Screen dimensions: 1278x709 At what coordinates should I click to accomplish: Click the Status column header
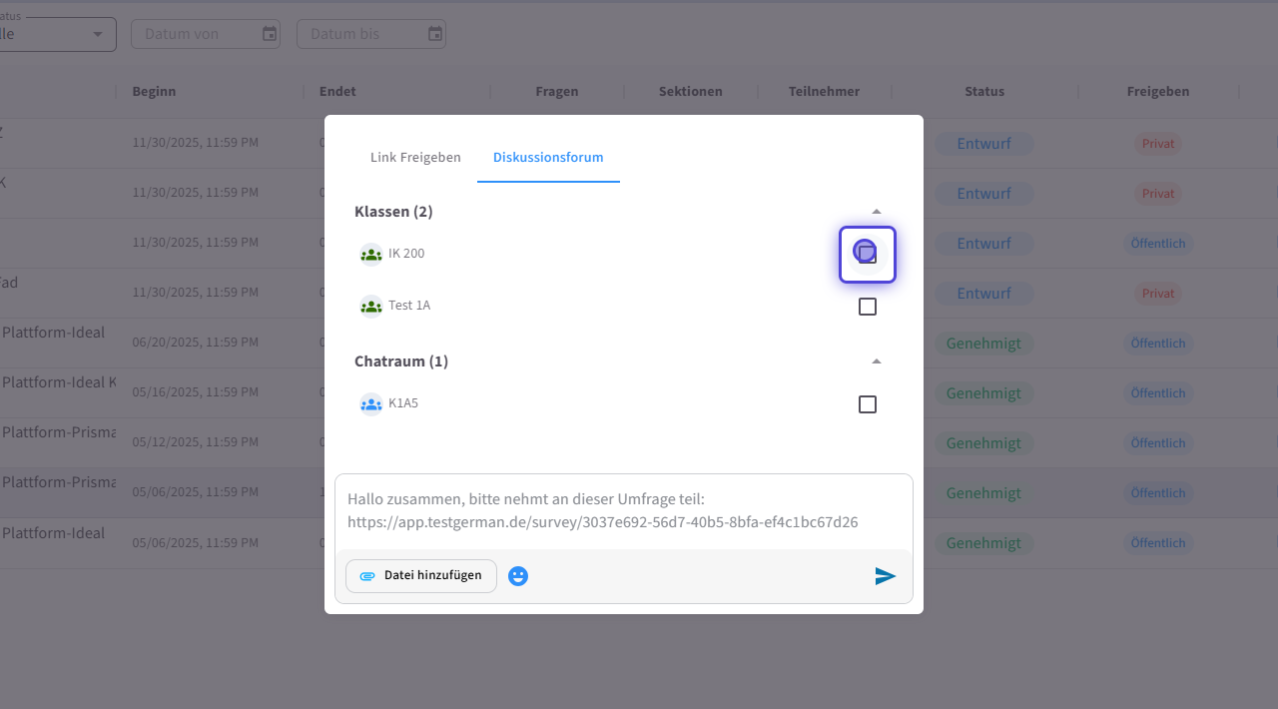[x=984, y=92]
